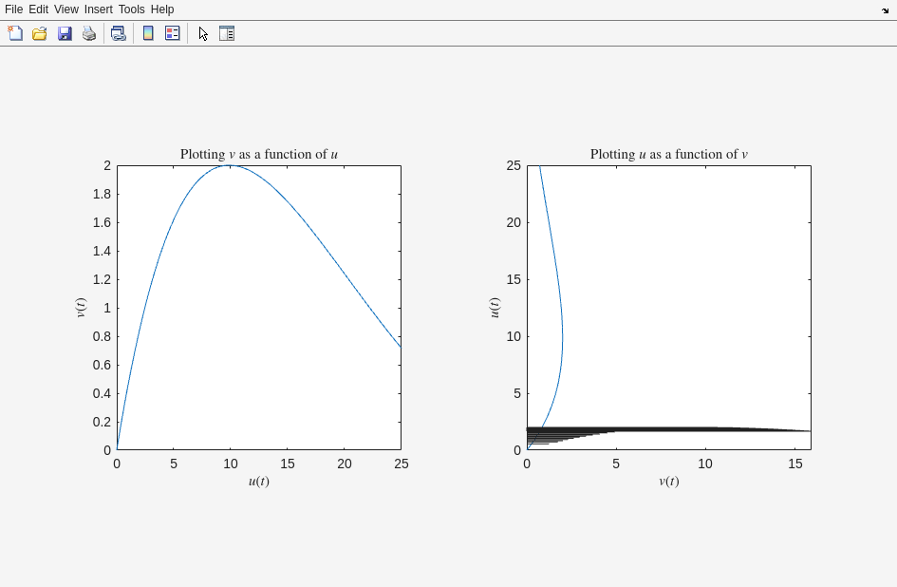Open the Help menu
Viewport: 897px width, 587px height.
pos(162,9)
